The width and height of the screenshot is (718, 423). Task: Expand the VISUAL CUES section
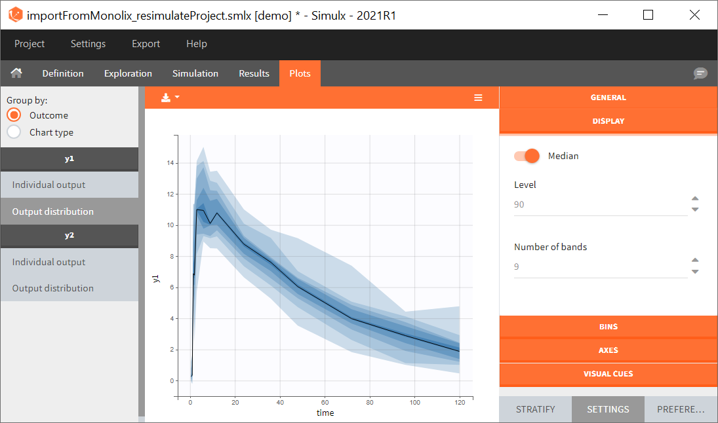(x=608, y=374)
